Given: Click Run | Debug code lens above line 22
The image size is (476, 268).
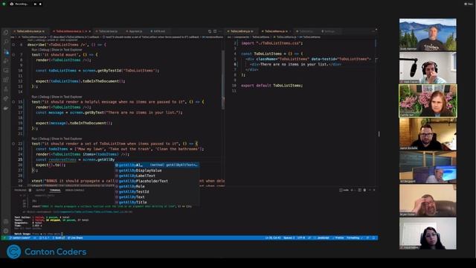Looking at the screenshot, I should (x=40, y=138).
